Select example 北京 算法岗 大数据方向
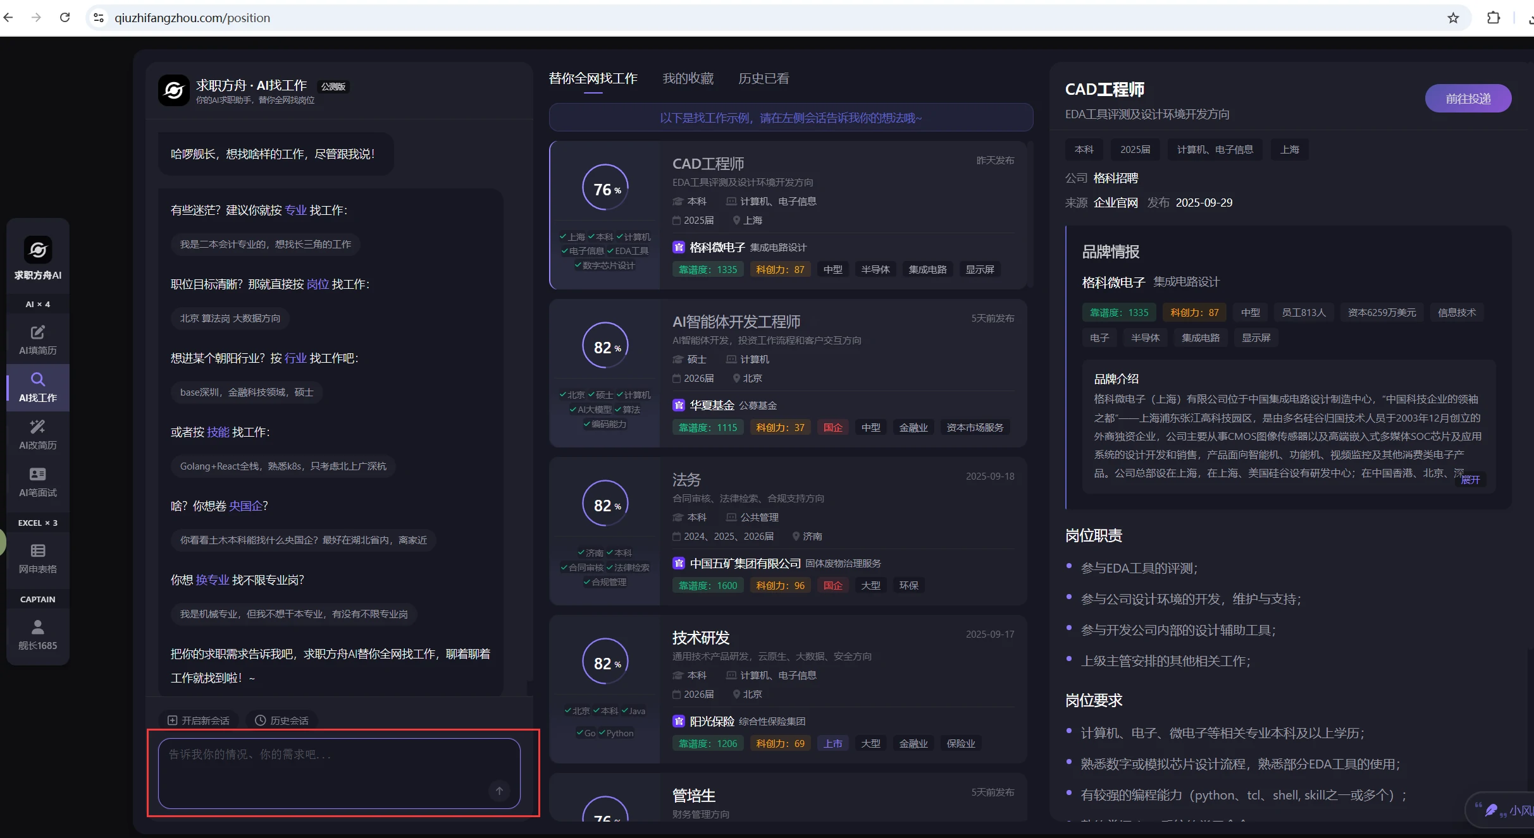Viewport: 1534px width, 838px height. 230,319
